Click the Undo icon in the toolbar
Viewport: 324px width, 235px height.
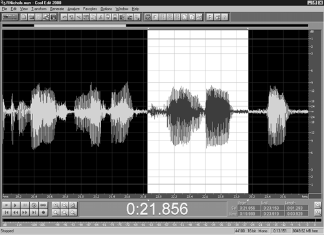tap(64, 17)
